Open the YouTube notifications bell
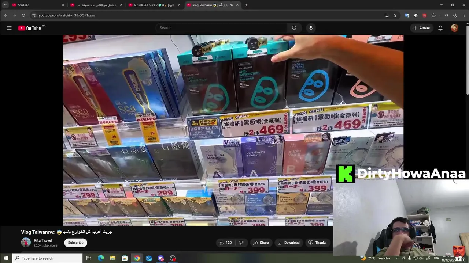Screen dimensions: 469x263 [440, 28]
